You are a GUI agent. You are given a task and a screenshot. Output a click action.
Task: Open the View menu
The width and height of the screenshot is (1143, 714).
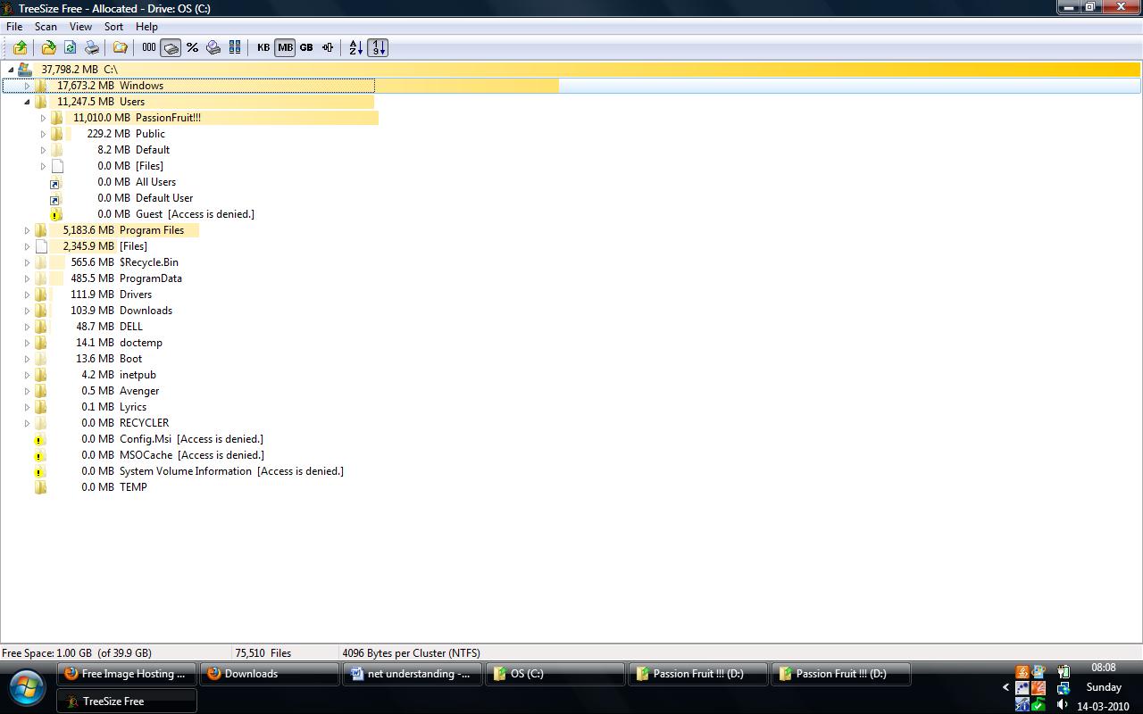coord(80,27)
